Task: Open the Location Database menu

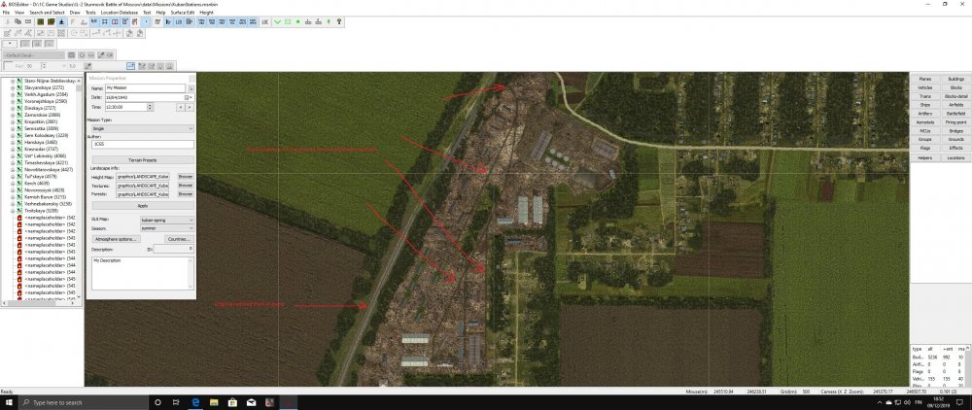Action: (121, 12)
